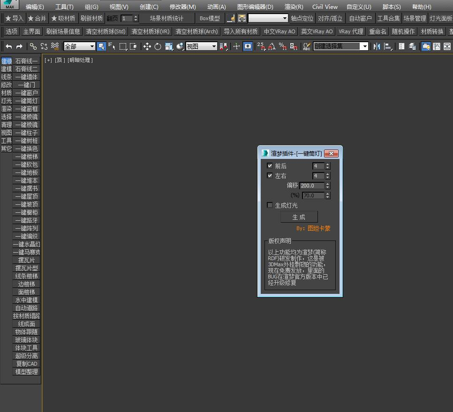This screenshot has height=412, width=453.
Task: Uncheck the 左右 checkbox
Action: tap(270, 175)
